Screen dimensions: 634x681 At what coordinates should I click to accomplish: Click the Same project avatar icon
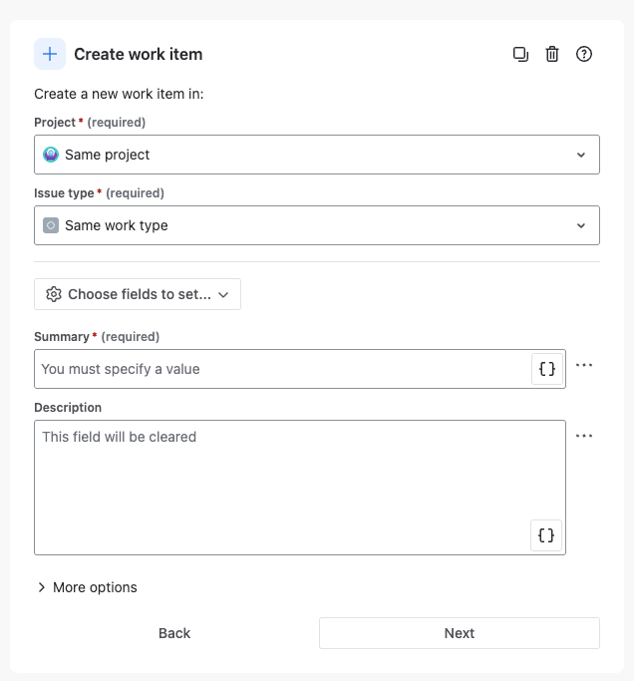pyautogui.click(x=51, y=155)
